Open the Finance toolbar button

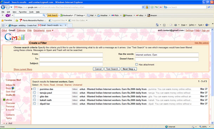(x=127, y=16)
